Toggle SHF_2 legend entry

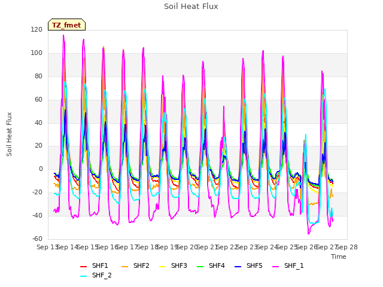[96, 275]
